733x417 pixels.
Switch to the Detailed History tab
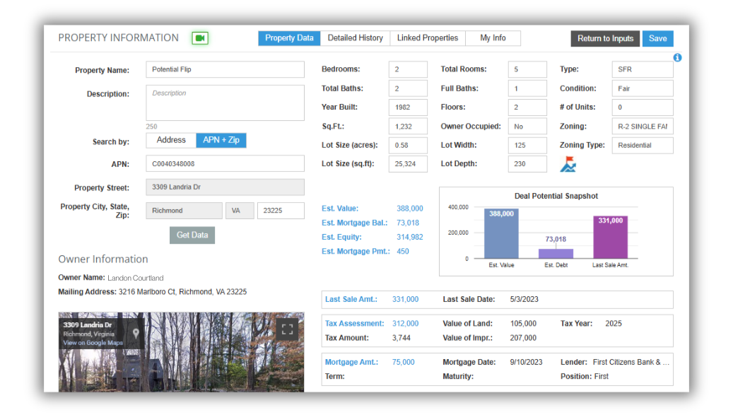355,38
